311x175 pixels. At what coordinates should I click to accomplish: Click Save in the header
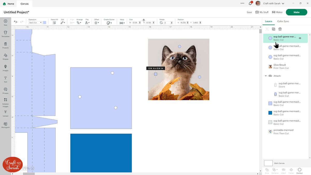249,12
